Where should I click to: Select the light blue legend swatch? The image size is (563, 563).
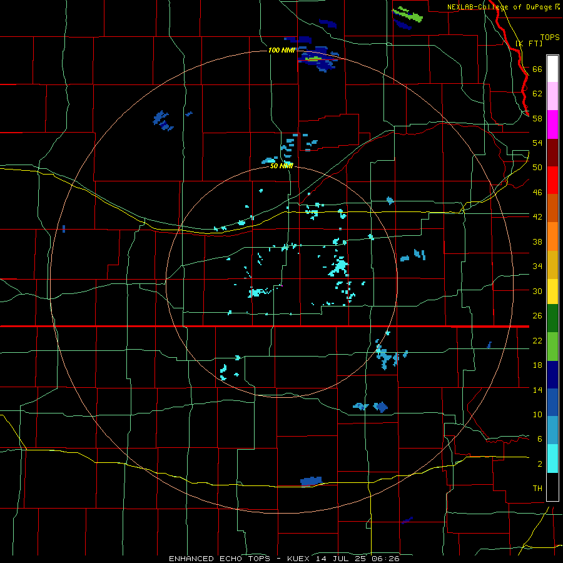[552, 430]
